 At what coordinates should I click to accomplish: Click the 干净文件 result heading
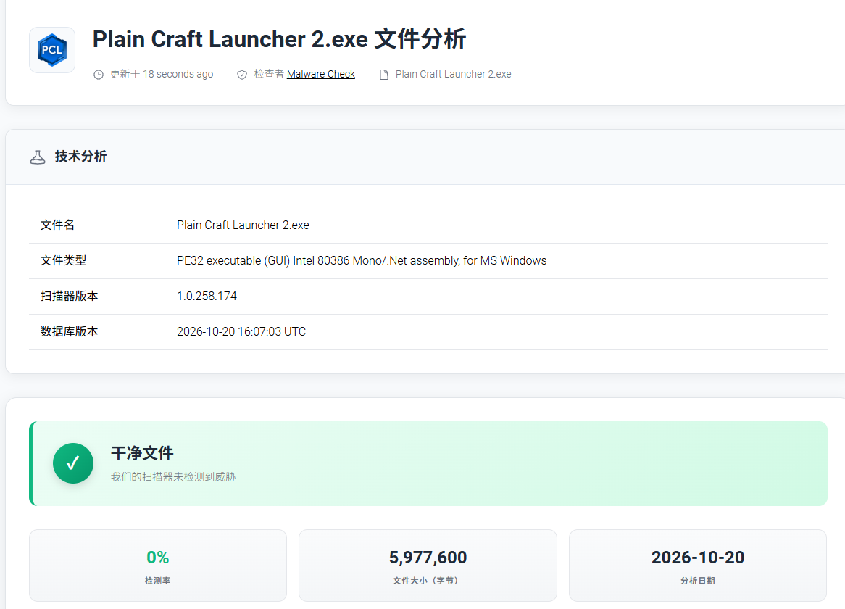tap(142, 453)
